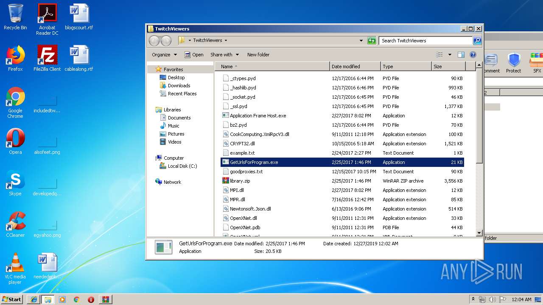Click the Start button
Image resolution: width=543 pixels, height=305 pixels.
tap(12, 299)
